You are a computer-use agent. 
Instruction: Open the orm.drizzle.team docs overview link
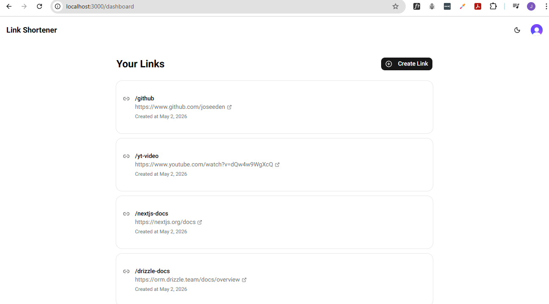pos(187,279)
